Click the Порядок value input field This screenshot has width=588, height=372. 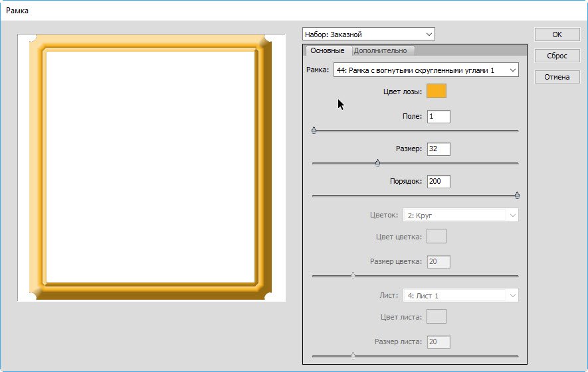pos(439,182)
